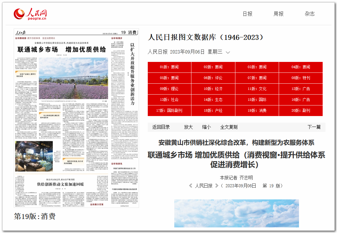Screen dimensions: 337x233
Task: Open page 06版: 评论
Action: coord(213,78)
